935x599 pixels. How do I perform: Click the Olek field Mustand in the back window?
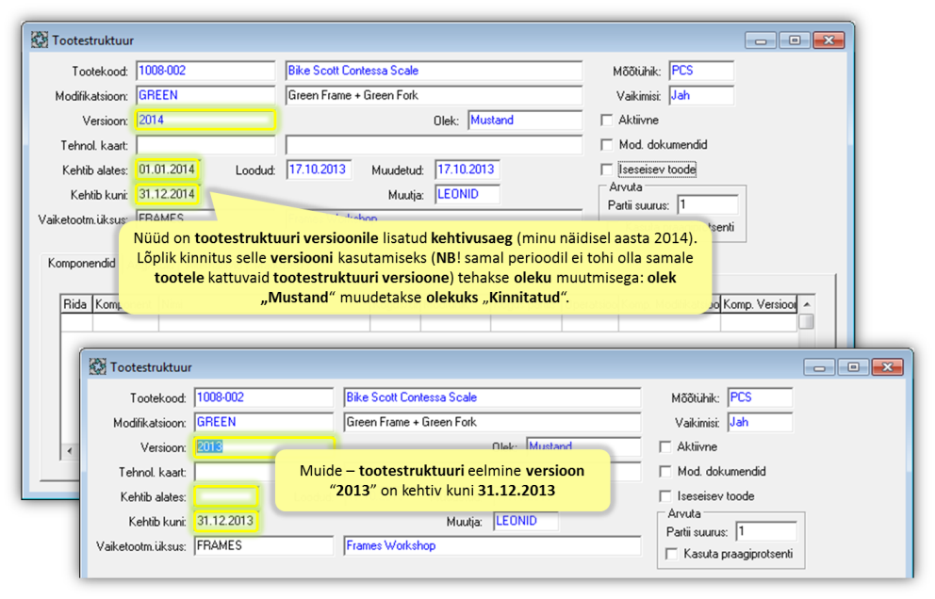click(525, 120)
